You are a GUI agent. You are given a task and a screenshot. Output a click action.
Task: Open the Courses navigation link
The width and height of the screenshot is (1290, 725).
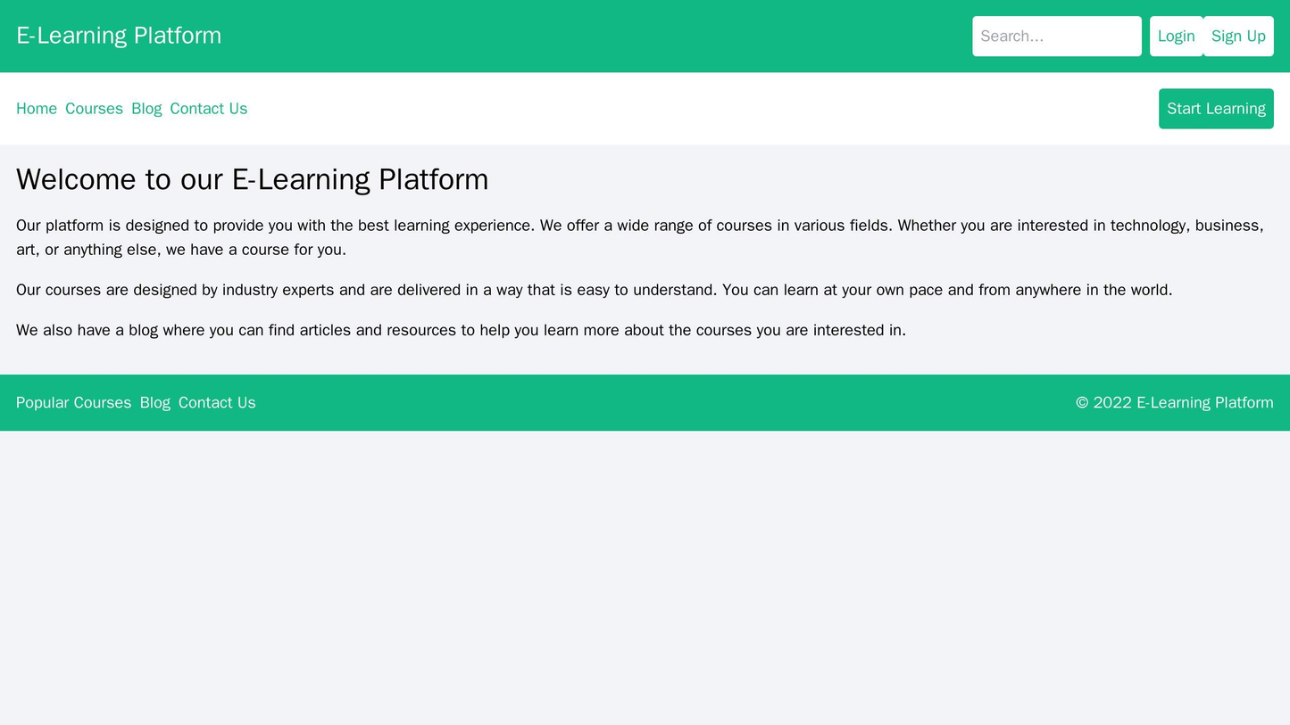tap(92, 108)
